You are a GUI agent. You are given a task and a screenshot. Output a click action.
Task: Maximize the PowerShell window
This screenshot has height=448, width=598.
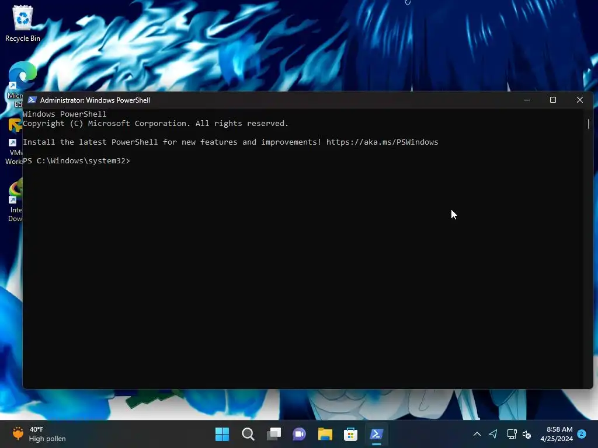[553, 100]
